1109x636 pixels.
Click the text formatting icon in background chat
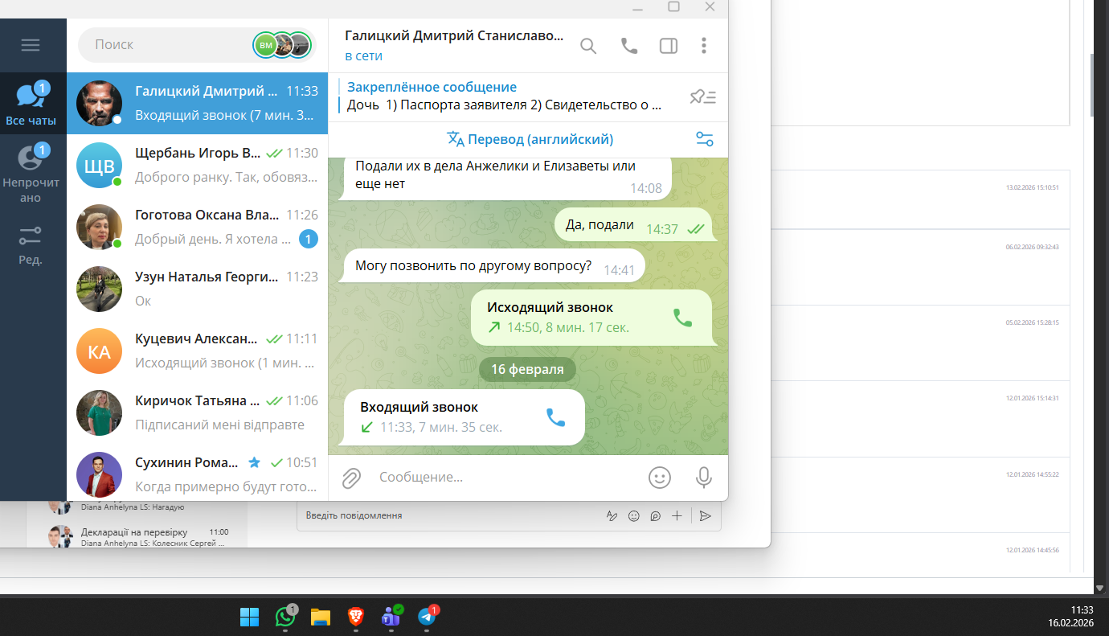click(x=612, y=516)
